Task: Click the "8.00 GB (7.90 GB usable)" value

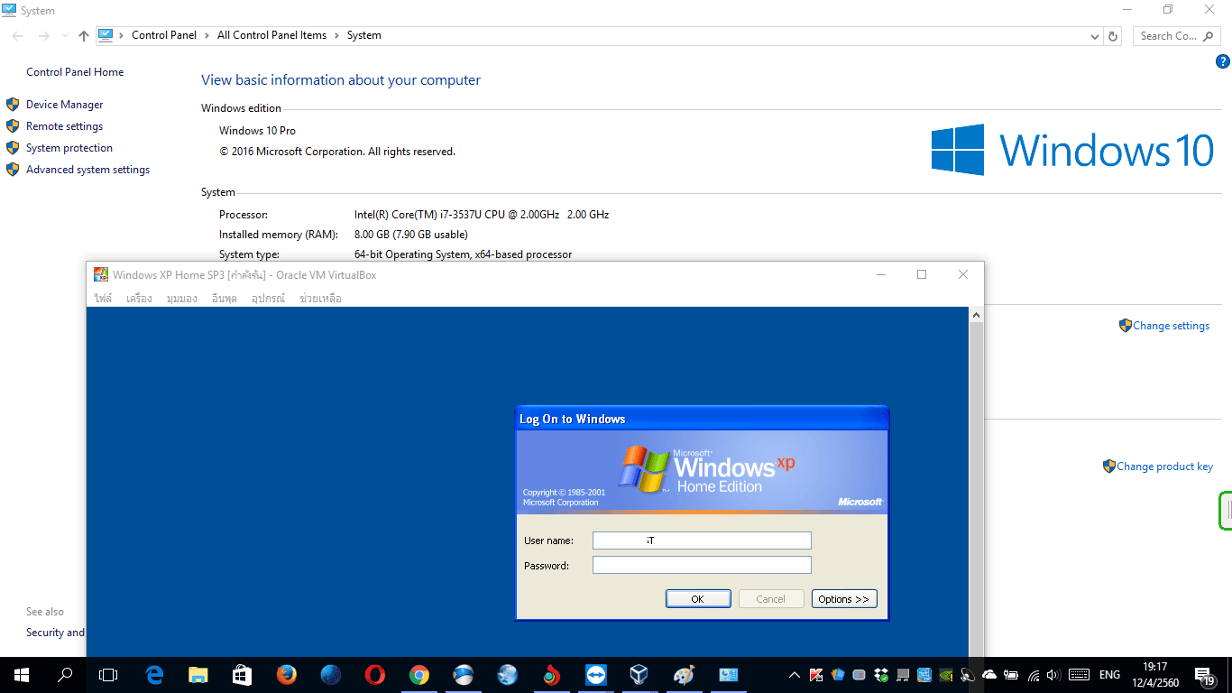Action: click(x=410, y=235)
